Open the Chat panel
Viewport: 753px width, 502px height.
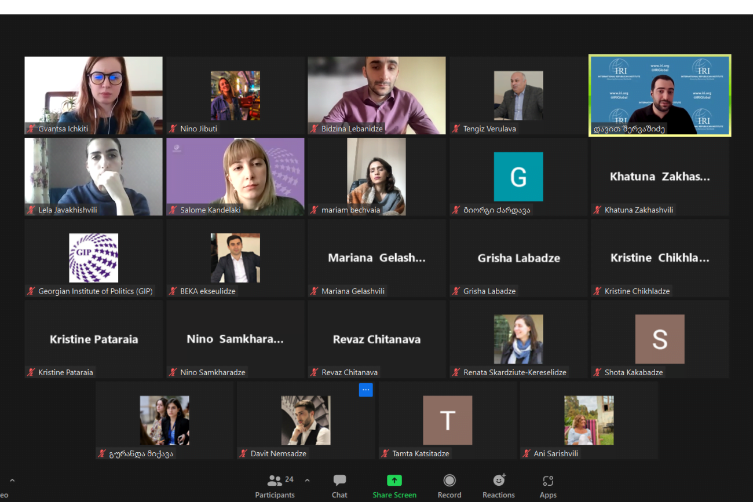pyautogui.click(x=339, y=486)
